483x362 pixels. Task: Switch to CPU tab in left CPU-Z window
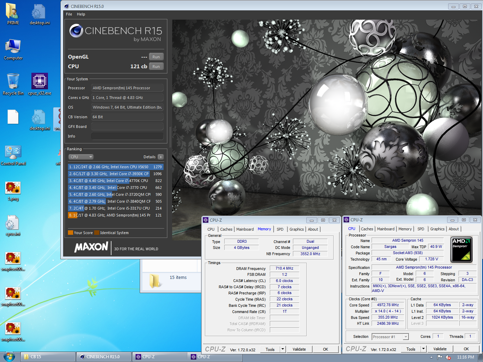(211, 229)
